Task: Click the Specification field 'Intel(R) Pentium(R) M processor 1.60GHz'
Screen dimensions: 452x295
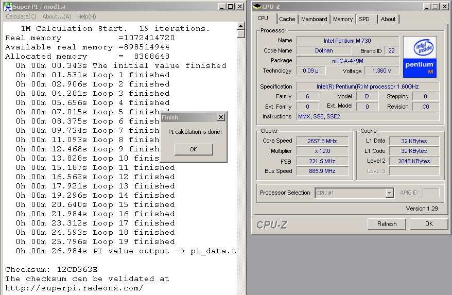Action: click(368, 86)
